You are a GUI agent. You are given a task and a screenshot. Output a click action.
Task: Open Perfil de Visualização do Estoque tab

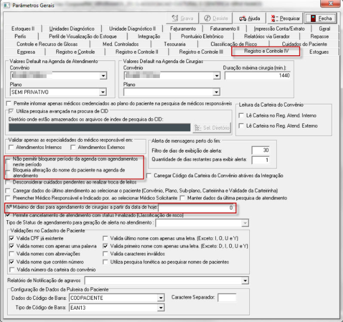tap(82, 36)
